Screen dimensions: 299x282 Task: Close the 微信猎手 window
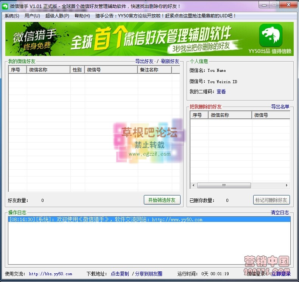(288, 5)
